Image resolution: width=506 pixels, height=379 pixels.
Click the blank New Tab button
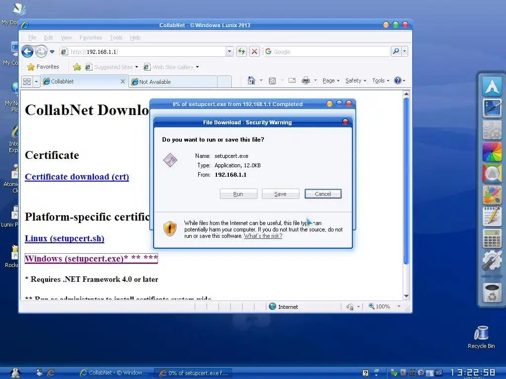(224, 82)
